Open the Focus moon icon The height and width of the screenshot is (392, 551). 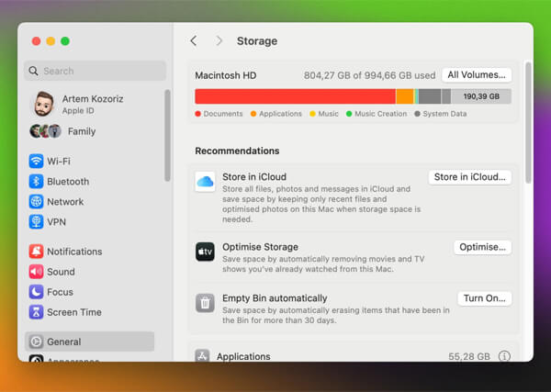click(36, 292)
